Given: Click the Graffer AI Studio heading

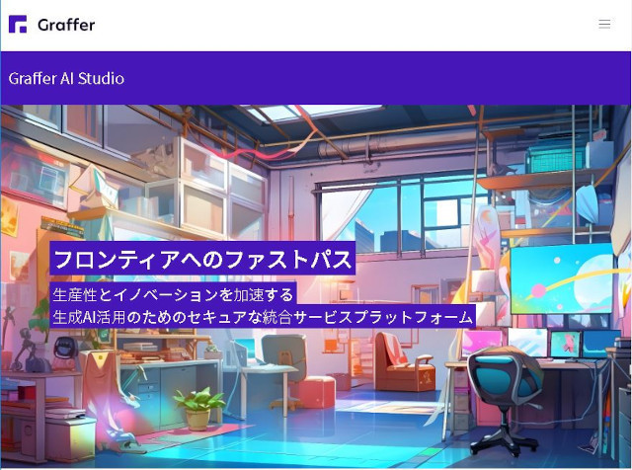Looking at the screenshot, I should [x=66, y=78].
